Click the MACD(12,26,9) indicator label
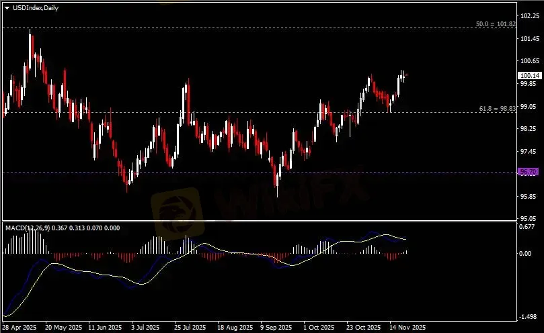 tap(28, 228)
